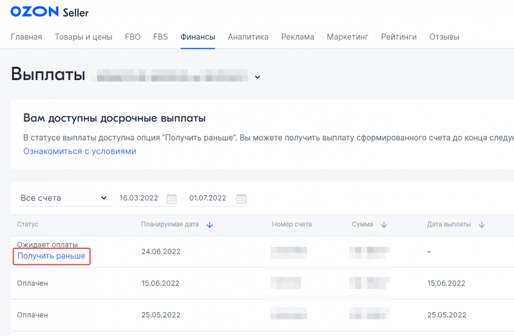The width and height of the screenshot is (514, 336).
Task: Open the Аналитика tab
Action: [248, 37]
